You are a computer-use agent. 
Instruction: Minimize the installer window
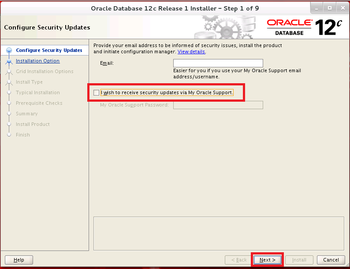pyautogui.click(x=316, y=8)
